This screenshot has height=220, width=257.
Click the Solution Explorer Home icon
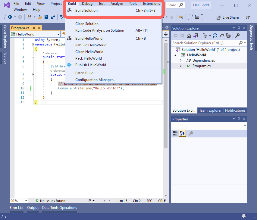pos(189,36)
